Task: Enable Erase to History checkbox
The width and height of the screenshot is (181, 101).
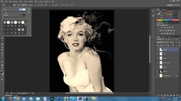Action: pos(60,5)
